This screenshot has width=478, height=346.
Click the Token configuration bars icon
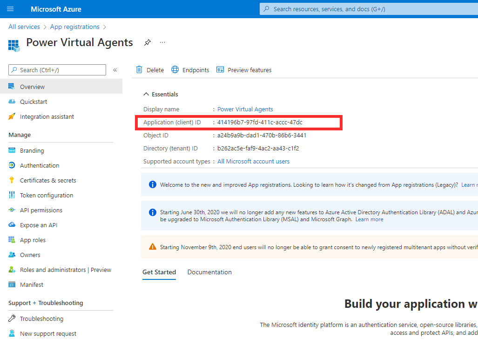pos(12,195)
